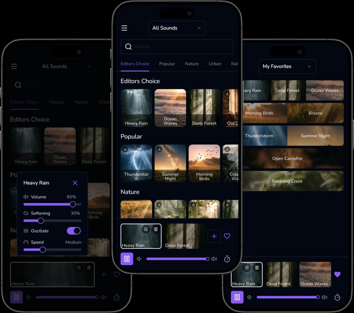Viewport: 354px width, 313px height.
Task: Close the Heavy Rain settings popup
Action: 75,183
